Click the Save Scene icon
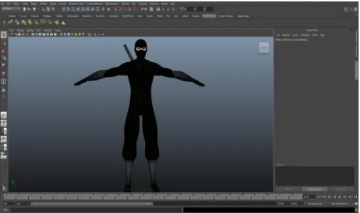The image size is (360, 213). [34, 9]
